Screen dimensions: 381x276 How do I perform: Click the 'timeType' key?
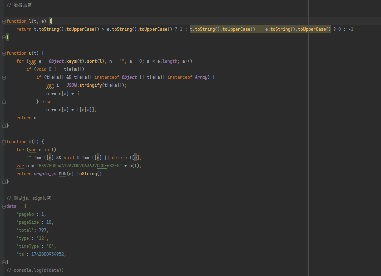pyautogui.click(x=29, y=246)
